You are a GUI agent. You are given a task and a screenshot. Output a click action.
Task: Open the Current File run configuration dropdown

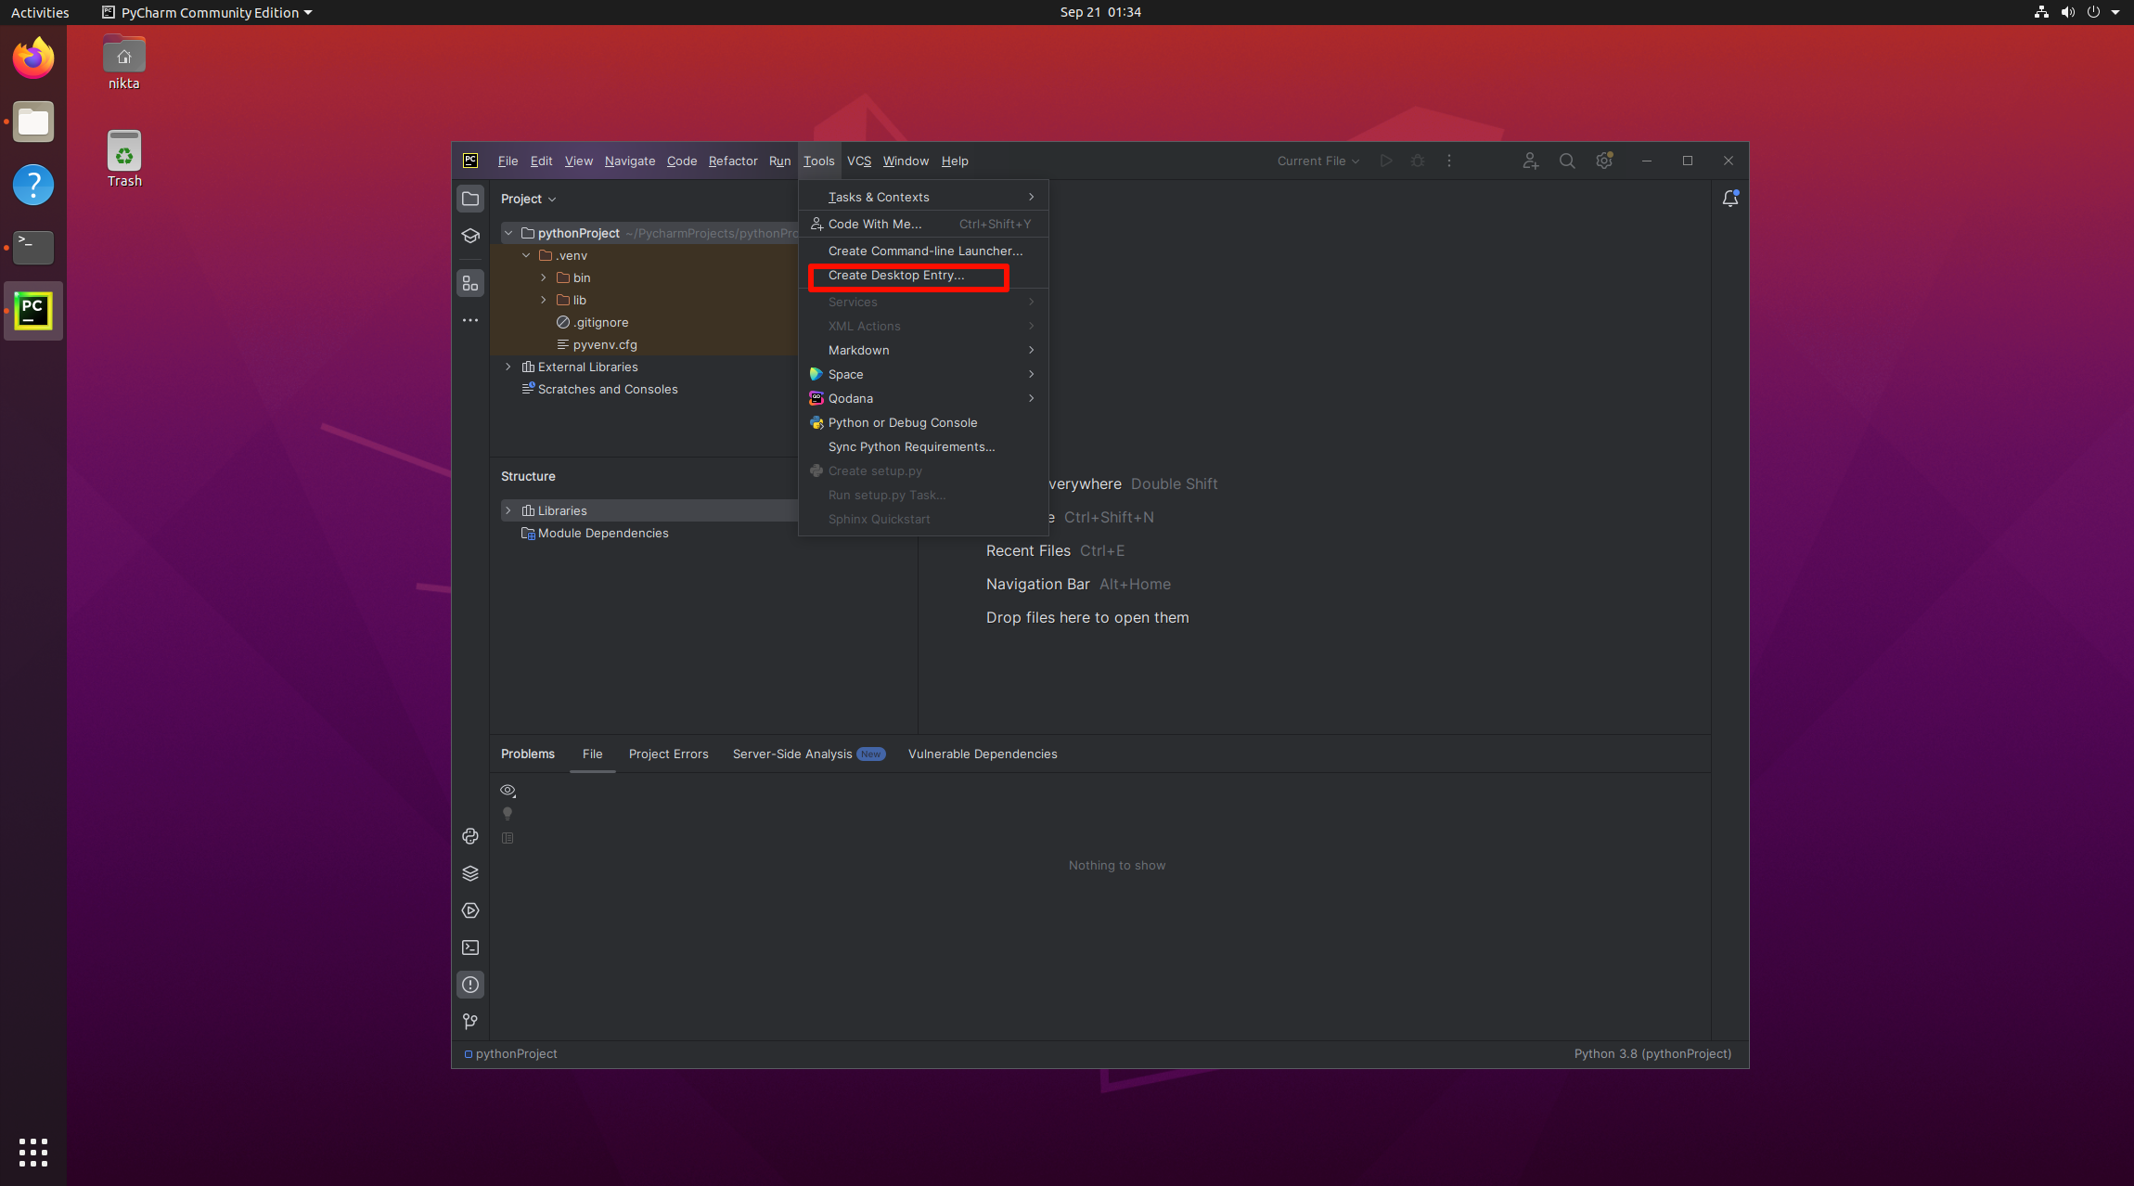(1318, 161)
